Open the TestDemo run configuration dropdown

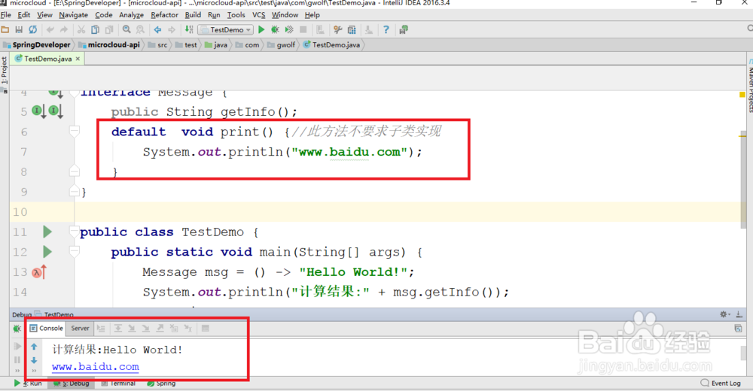tap(226, 30)
